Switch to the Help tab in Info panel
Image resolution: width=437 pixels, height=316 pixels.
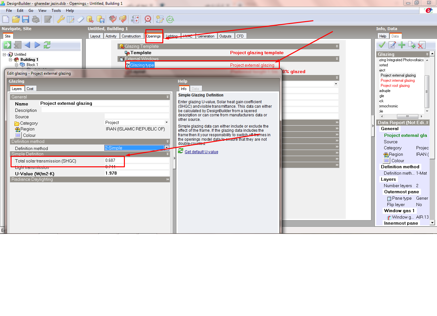[x=383, y=36]
